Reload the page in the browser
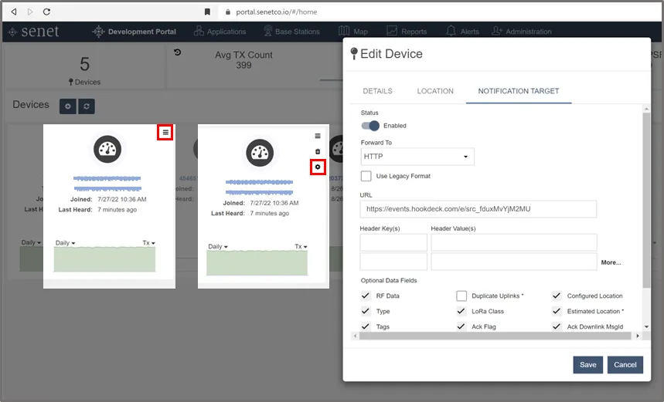The width and height of the screenshot is (664, 402). (x=46, y=12)
